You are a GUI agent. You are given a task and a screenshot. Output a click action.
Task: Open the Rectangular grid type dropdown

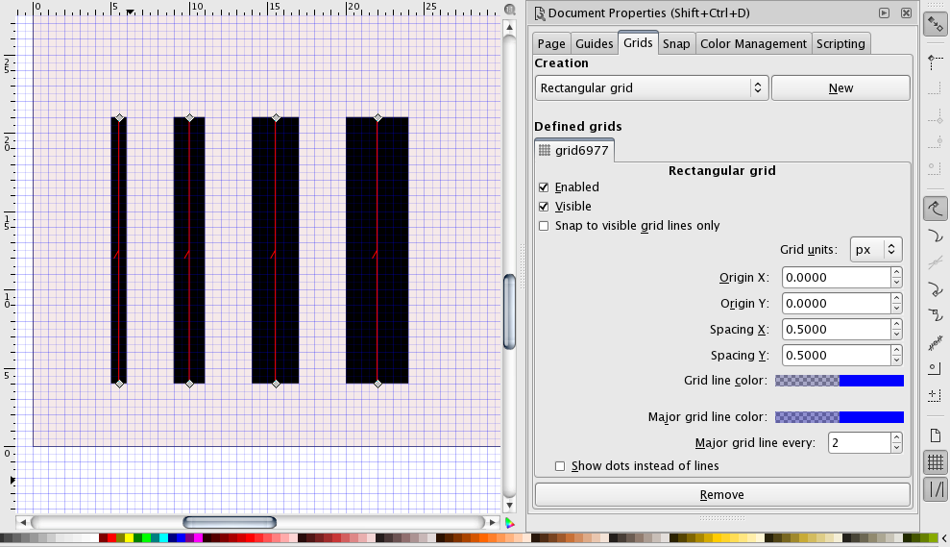652,87
